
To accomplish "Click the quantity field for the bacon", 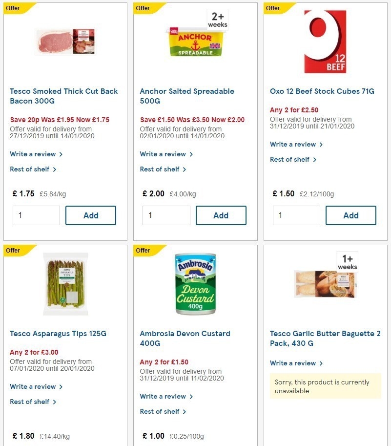I will 36,215.
